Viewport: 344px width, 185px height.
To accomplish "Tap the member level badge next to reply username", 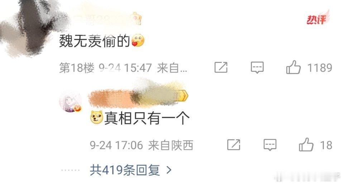I will pos(183,96).
